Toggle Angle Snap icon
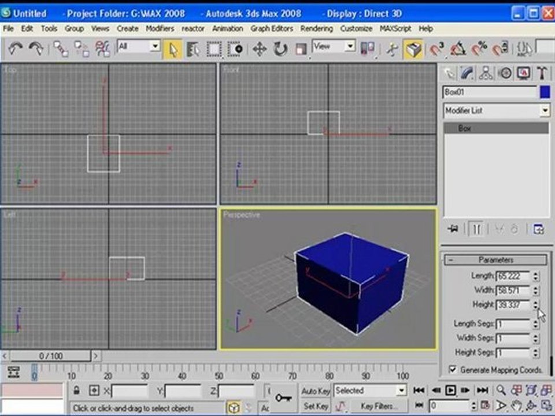This screenshot has width=555, height=416. 458,49
